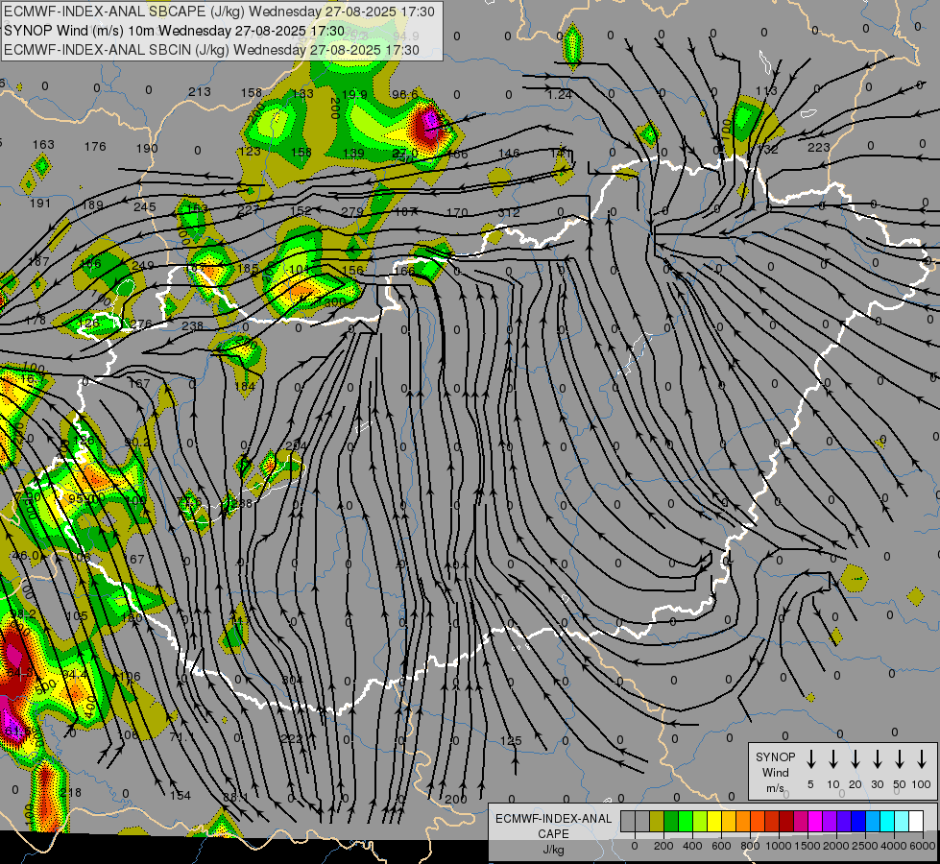Click the map value 154
940x864 pixels.
tap(180, 795)
